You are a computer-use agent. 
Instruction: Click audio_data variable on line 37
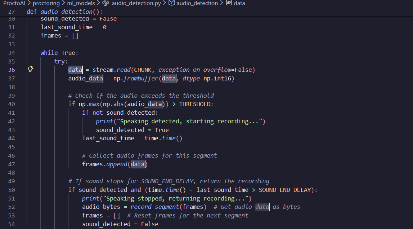(85, 78)
